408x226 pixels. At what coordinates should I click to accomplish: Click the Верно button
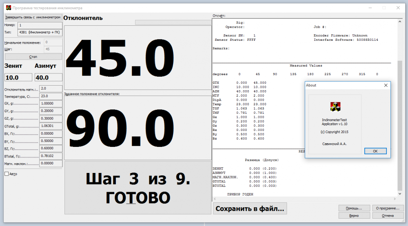354,215
